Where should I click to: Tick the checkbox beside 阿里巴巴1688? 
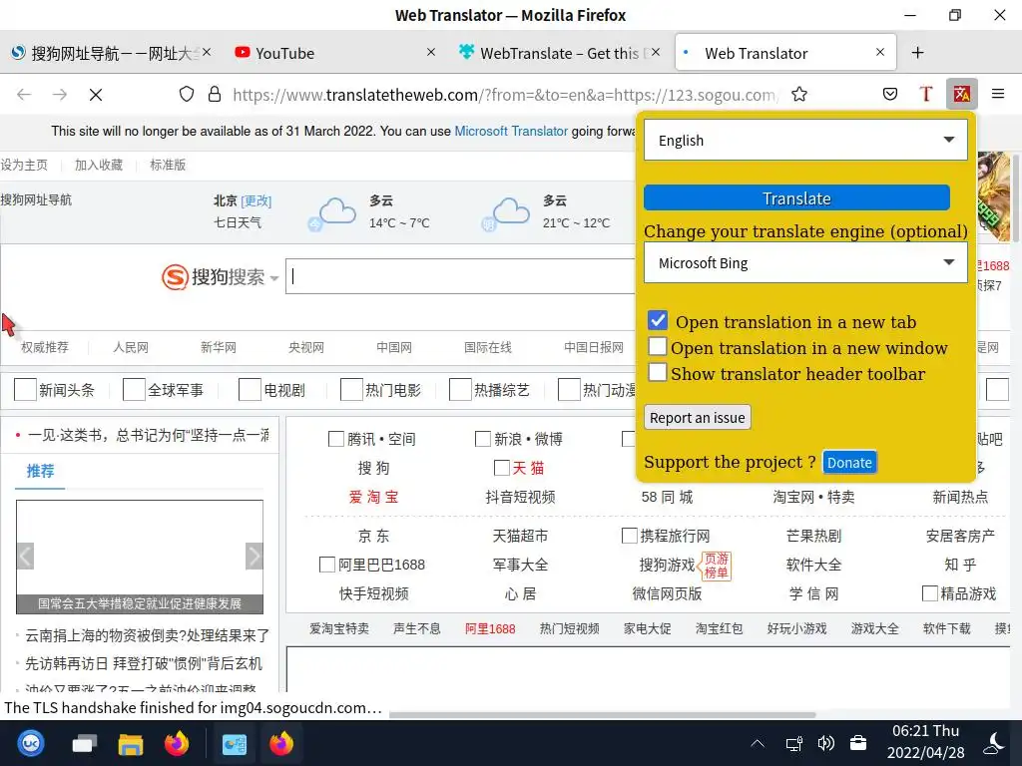click(326, 565)
